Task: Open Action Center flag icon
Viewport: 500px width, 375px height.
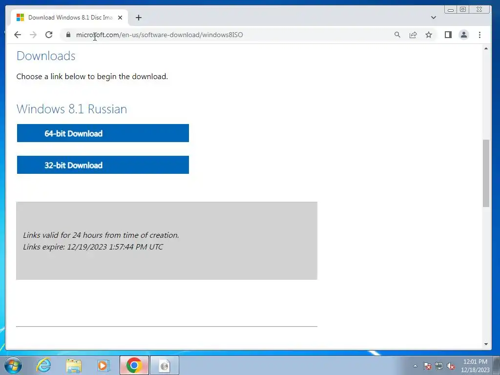Action: tap(427, 366)
